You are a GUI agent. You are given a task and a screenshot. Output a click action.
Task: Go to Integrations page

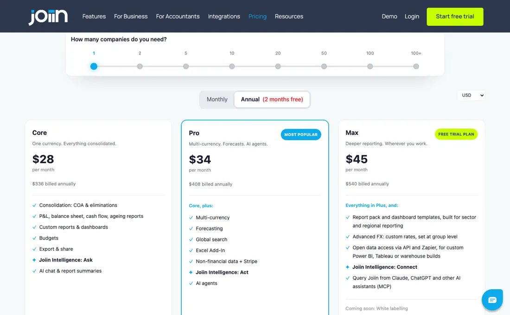[x=224, y=16]
